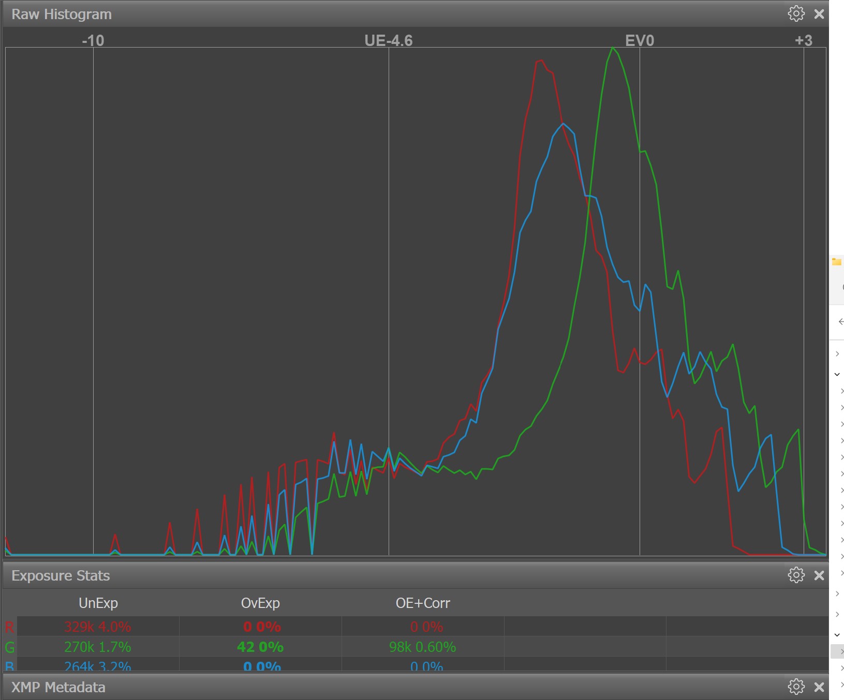Click the green OvExp value 42 0%
The width and height of the screenshot is (844, 700).
[x=260, y=647]
